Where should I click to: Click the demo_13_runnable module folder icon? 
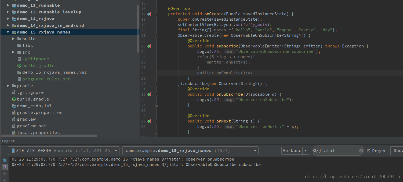click(14, 5)
